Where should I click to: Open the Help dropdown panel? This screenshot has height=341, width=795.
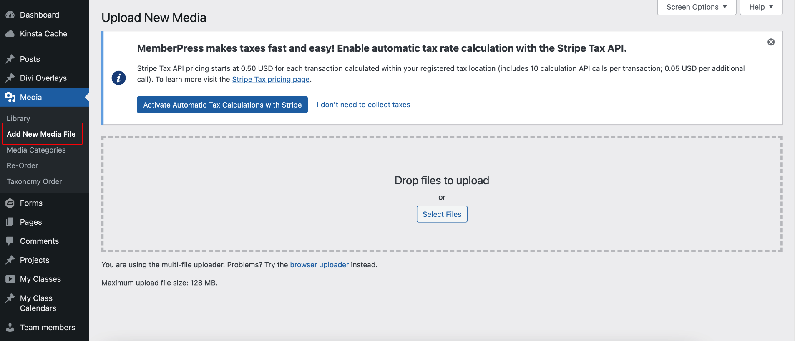761,7
